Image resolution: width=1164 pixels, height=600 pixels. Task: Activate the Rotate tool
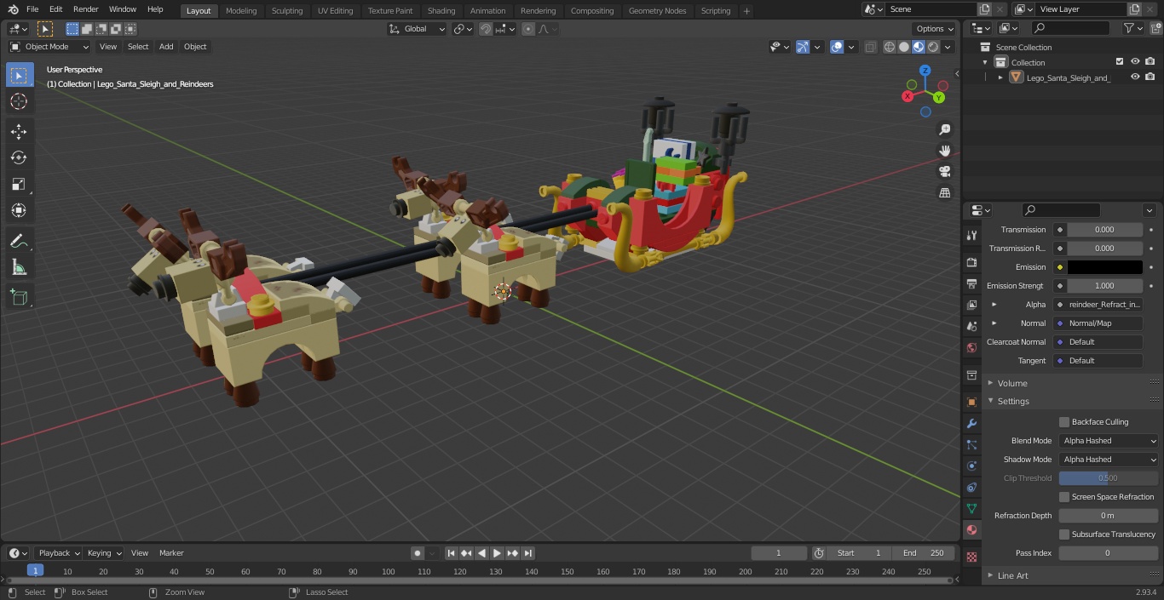click(x=19, y=157)
